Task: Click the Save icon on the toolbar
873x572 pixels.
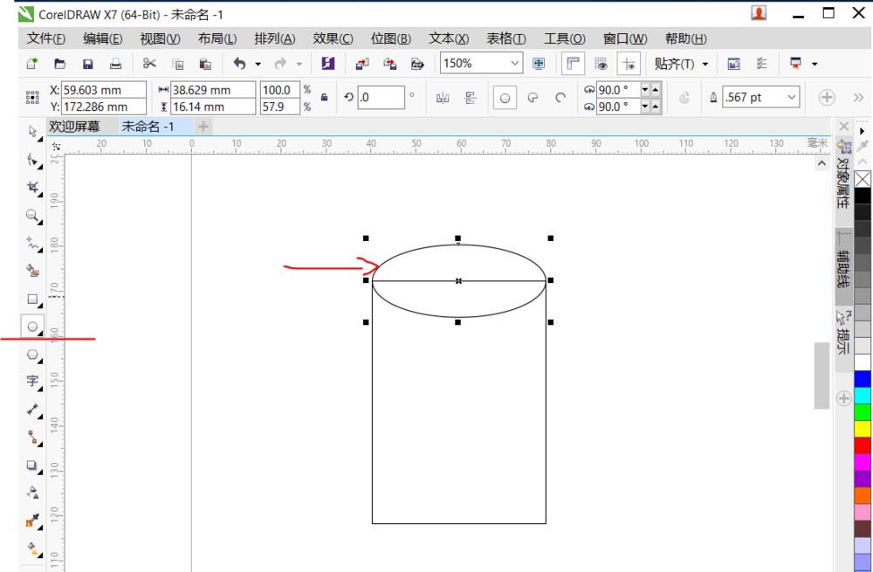Action: pyautogui.click(x=86, y=63)
